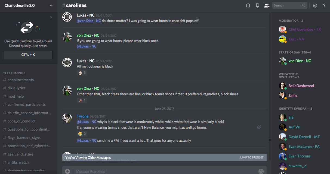Toggle the member list panel
The image size is (330, 174).
pos(267,5)
